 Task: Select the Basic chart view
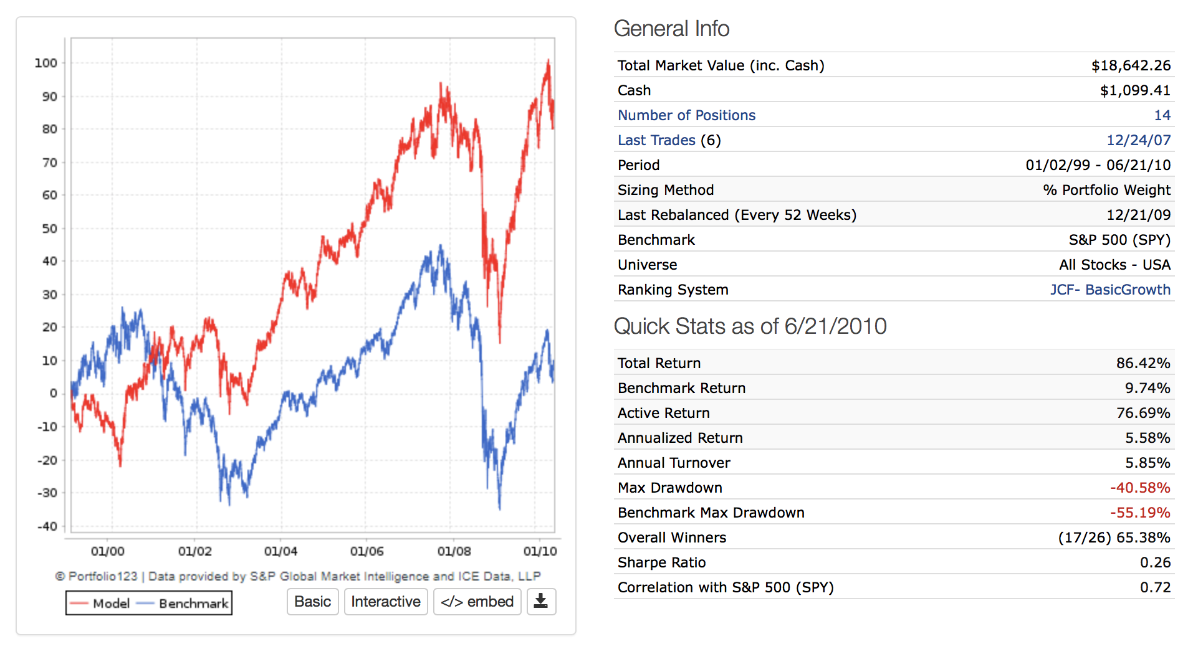(x=312, y=601)
